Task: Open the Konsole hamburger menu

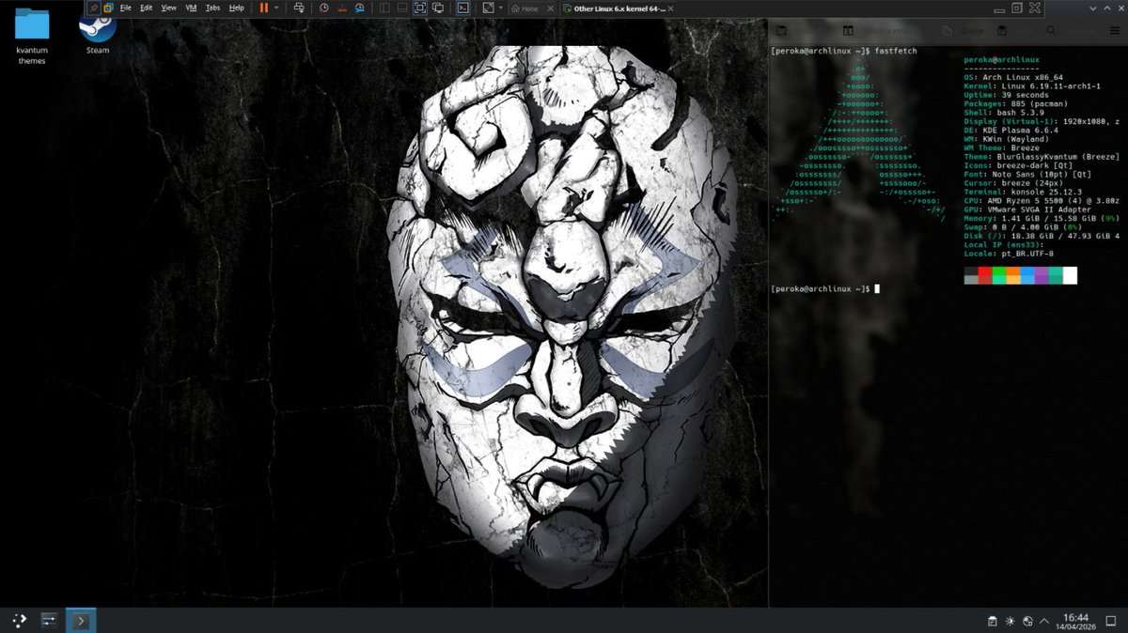Action: tap(1114, 31)
